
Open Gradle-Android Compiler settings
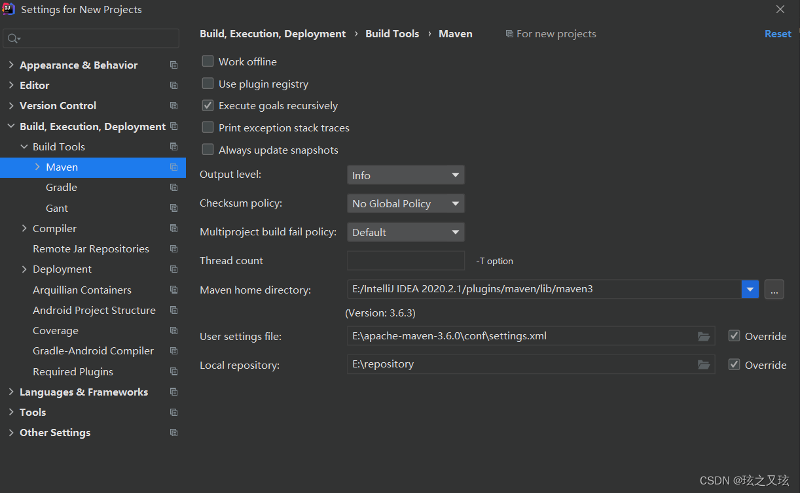coord(93,350)
